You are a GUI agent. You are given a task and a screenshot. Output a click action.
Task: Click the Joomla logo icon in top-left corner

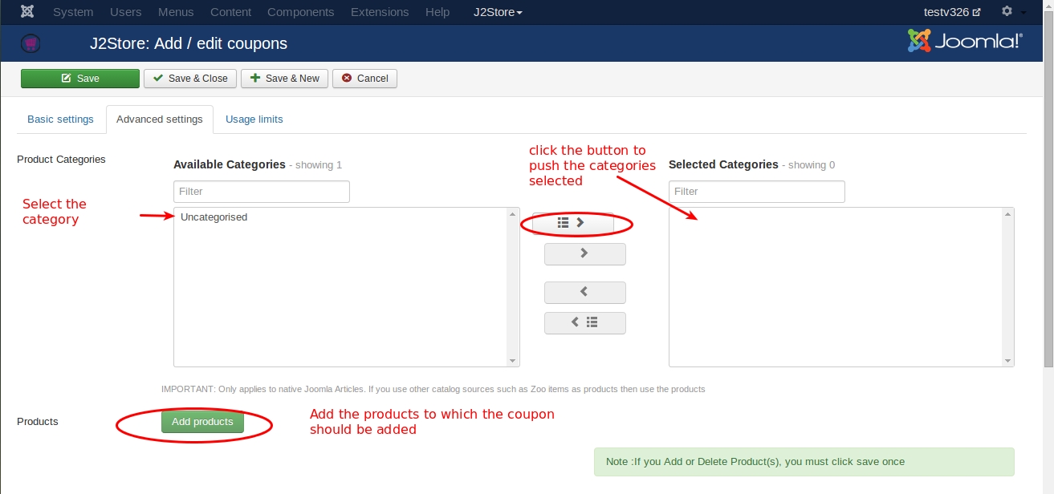(27, 12)
